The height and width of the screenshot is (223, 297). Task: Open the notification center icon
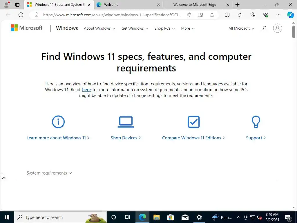tap(288, 217)
